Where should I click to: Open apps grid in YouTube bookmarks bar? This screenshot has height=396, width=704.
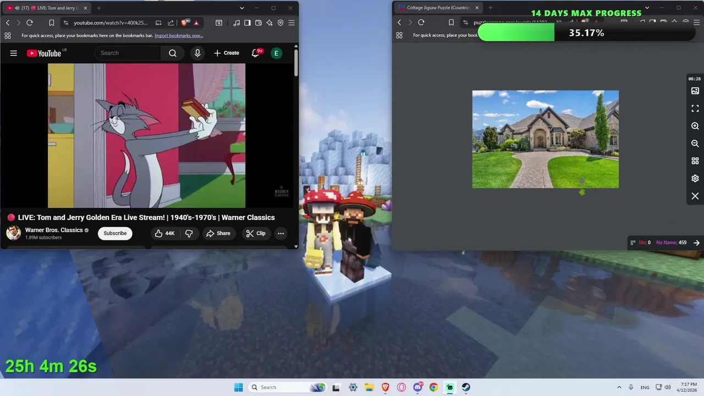click(x=8, y=36)
